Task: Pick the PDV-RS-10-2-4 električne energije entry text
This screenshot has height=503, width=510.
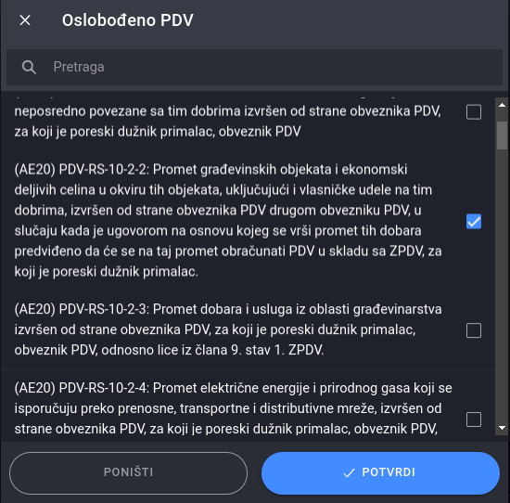Action: click(233, 408)
